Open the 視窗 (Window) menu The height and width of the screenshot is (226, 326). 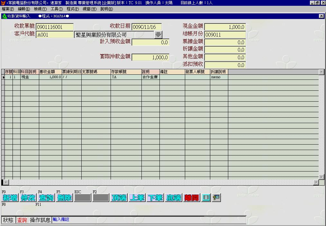(x=89, y=9)
